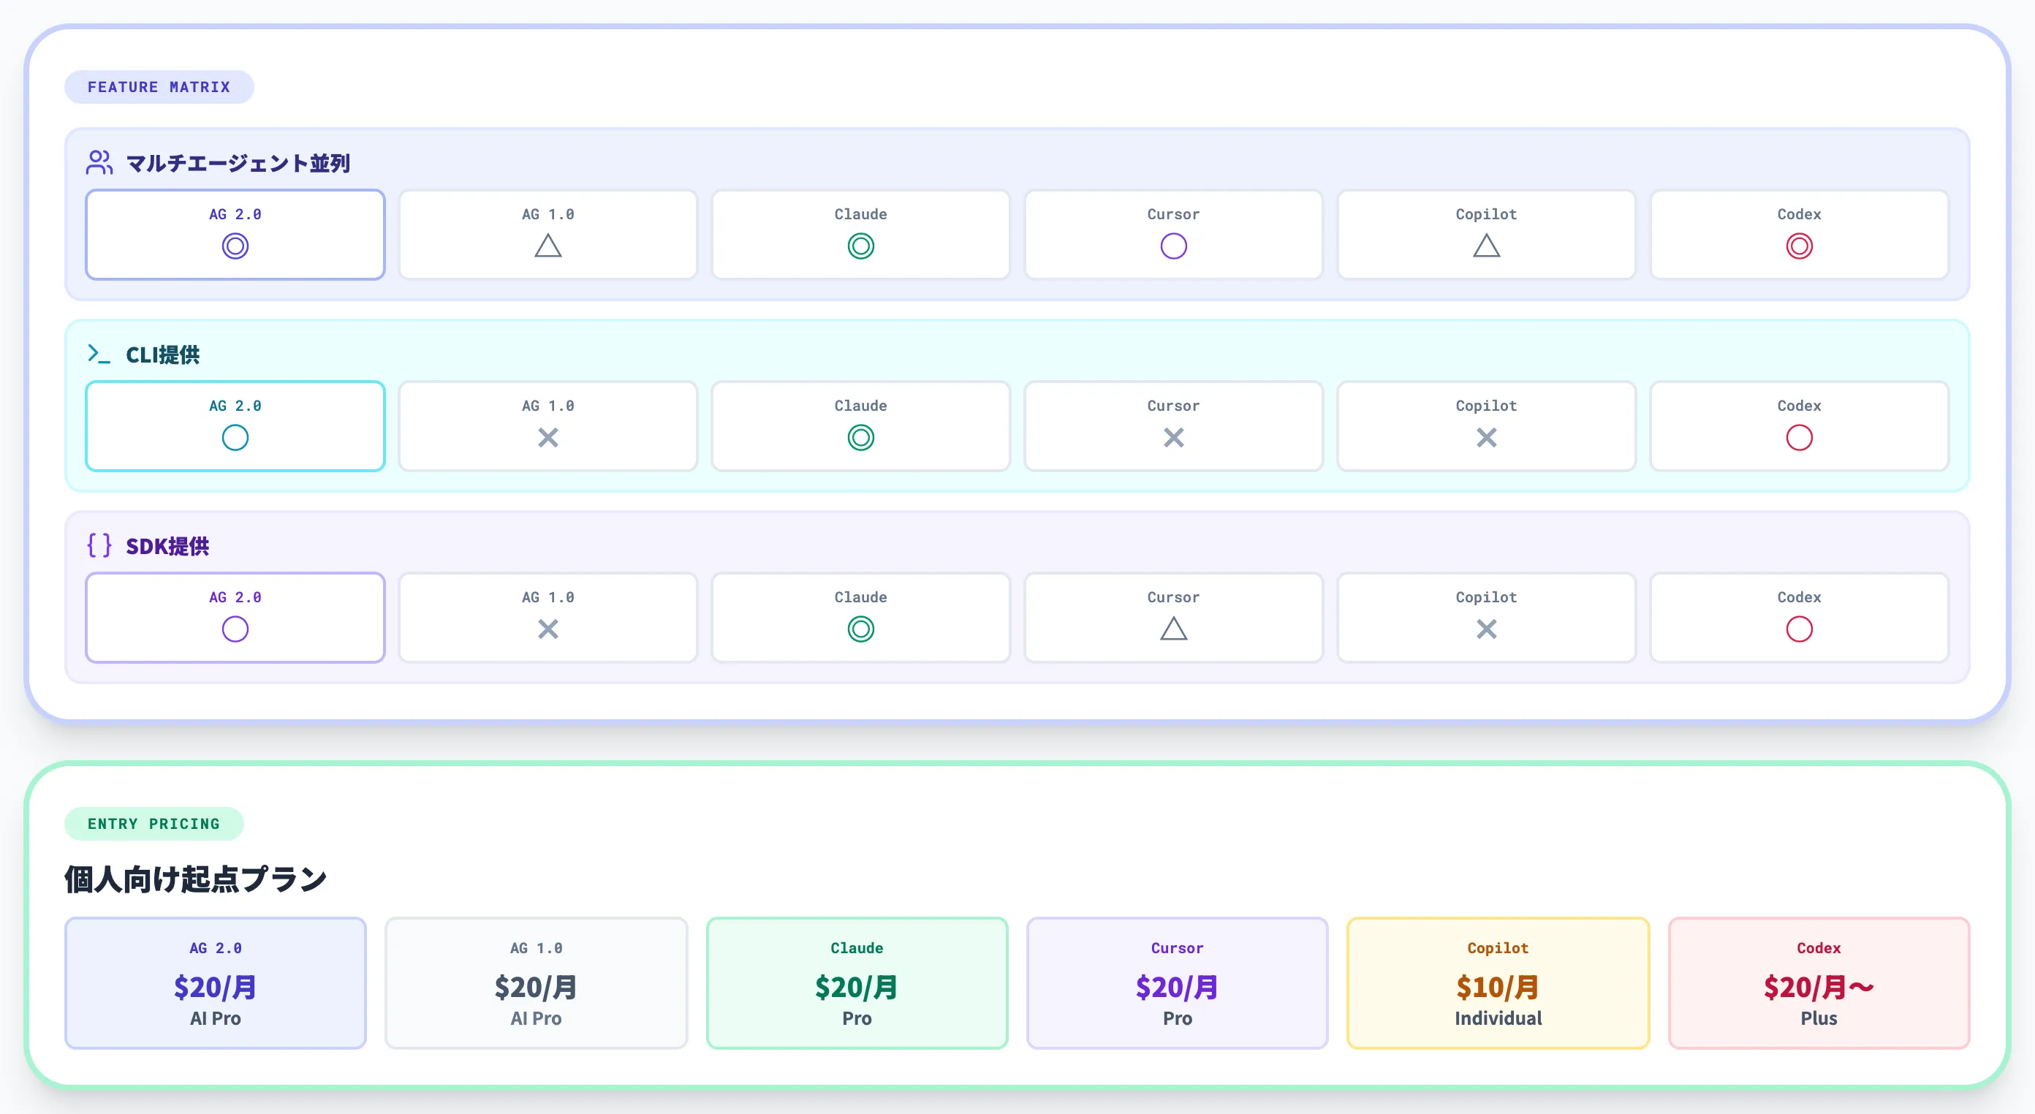The width and height of the screenshot is (2035, 1114).
Task: Click the CLI terminal prompt icon
Action: pyautogui.click(x=99, y=354)
